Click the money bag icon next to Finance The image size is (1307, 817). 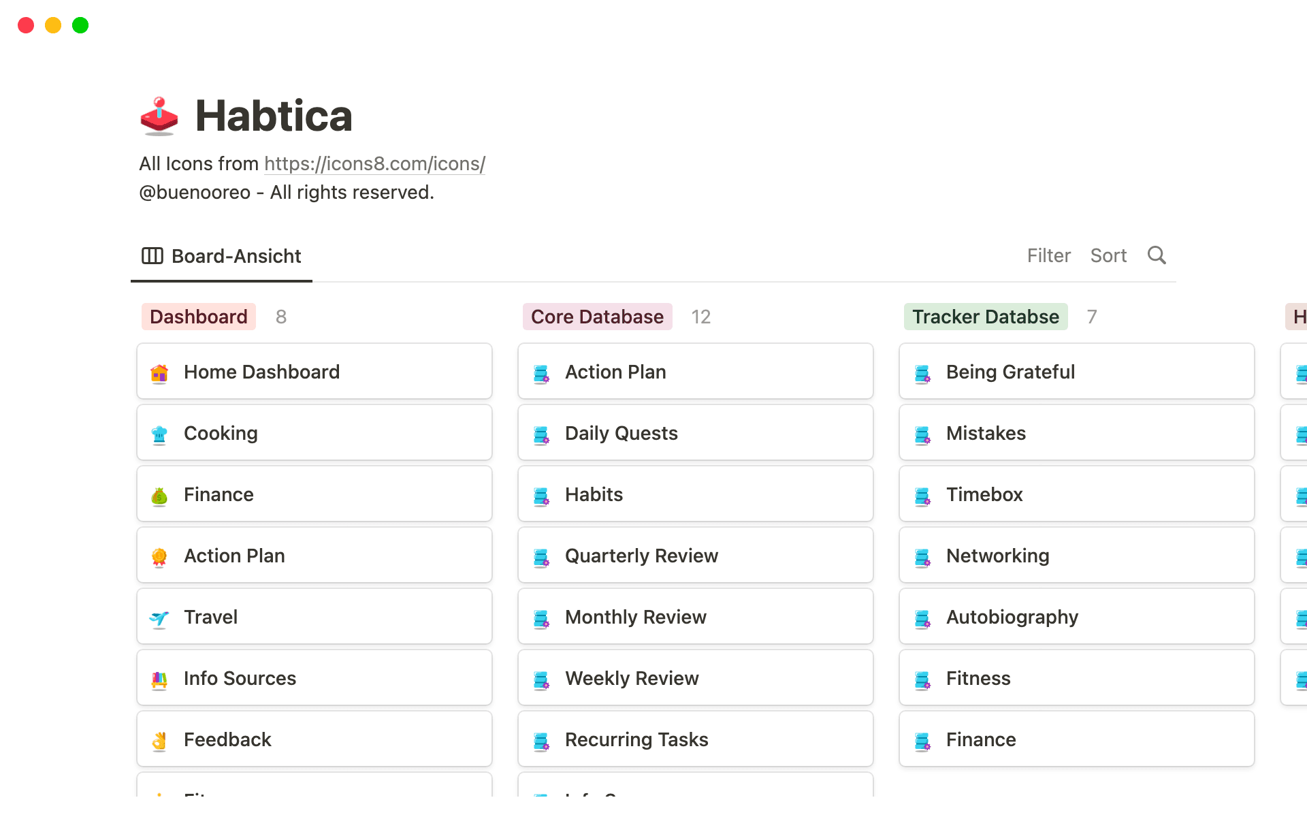159,494
